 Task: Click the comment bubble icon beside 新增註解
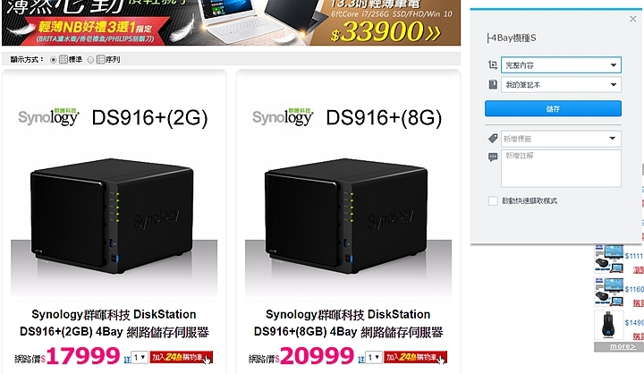click(x=493, y=157)
